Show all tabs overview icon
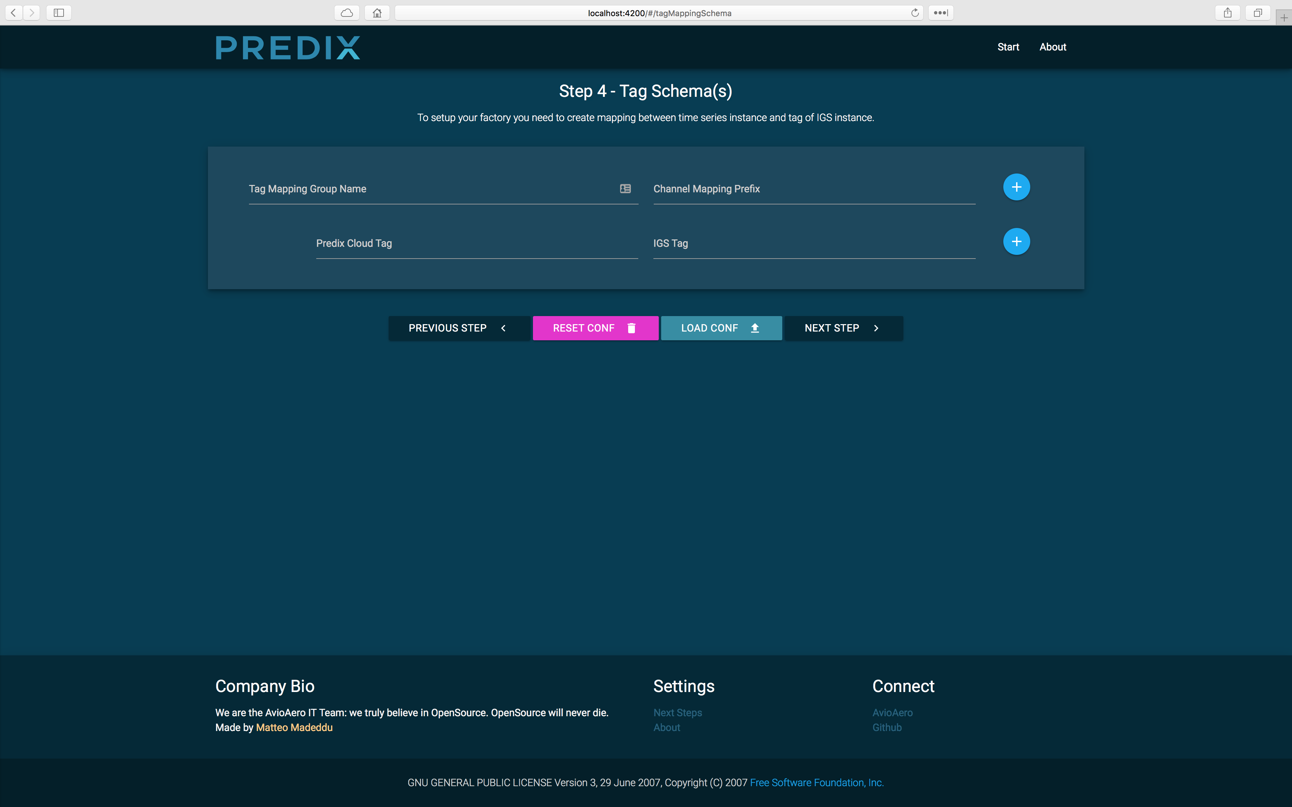 [1258, 13]
